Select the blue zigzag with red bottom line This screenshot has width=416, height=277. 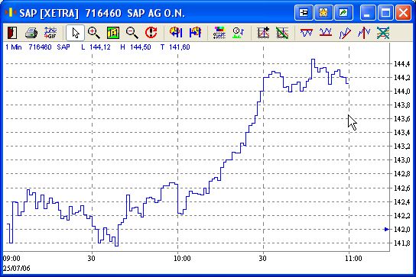click(x=326, y=33)
